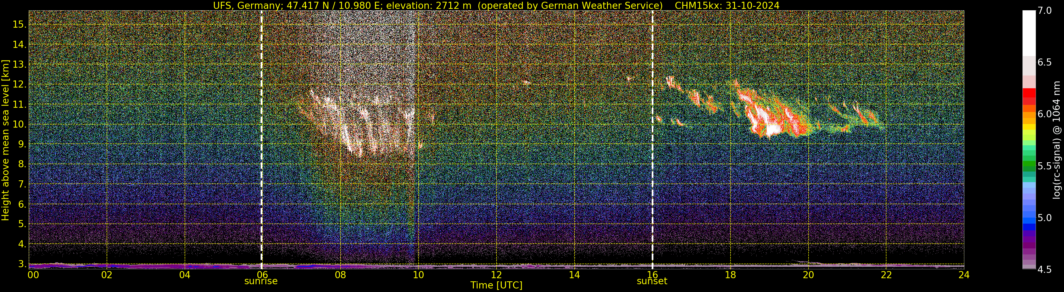Click the 4. height axis tick
Viewport: 1064px width, 292px height.
click(22, 244)
